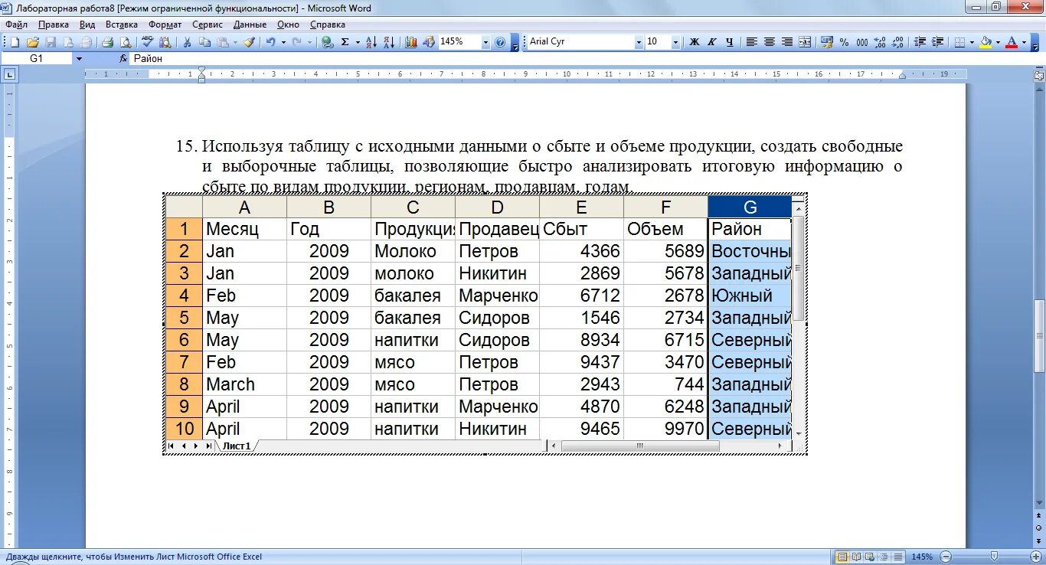Sort descending with the Я-A icon

[x=389, y=42]
